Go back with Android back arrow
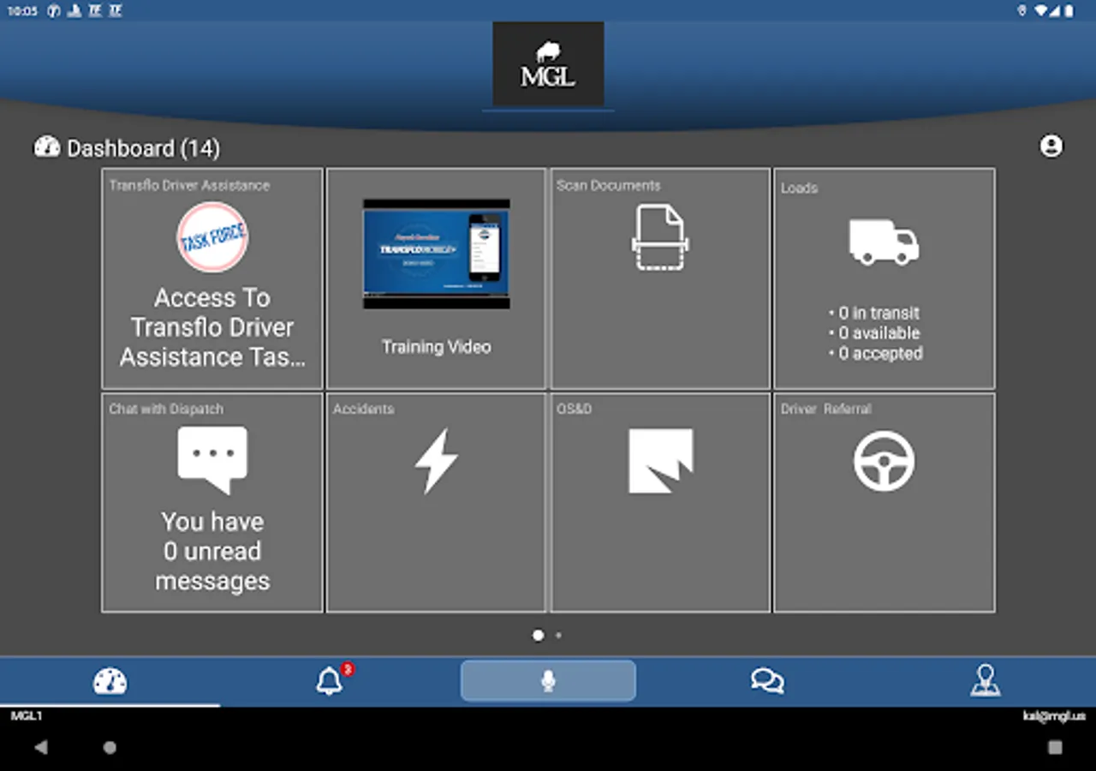The image size is (1096, 771). click(x=41, y=747)
